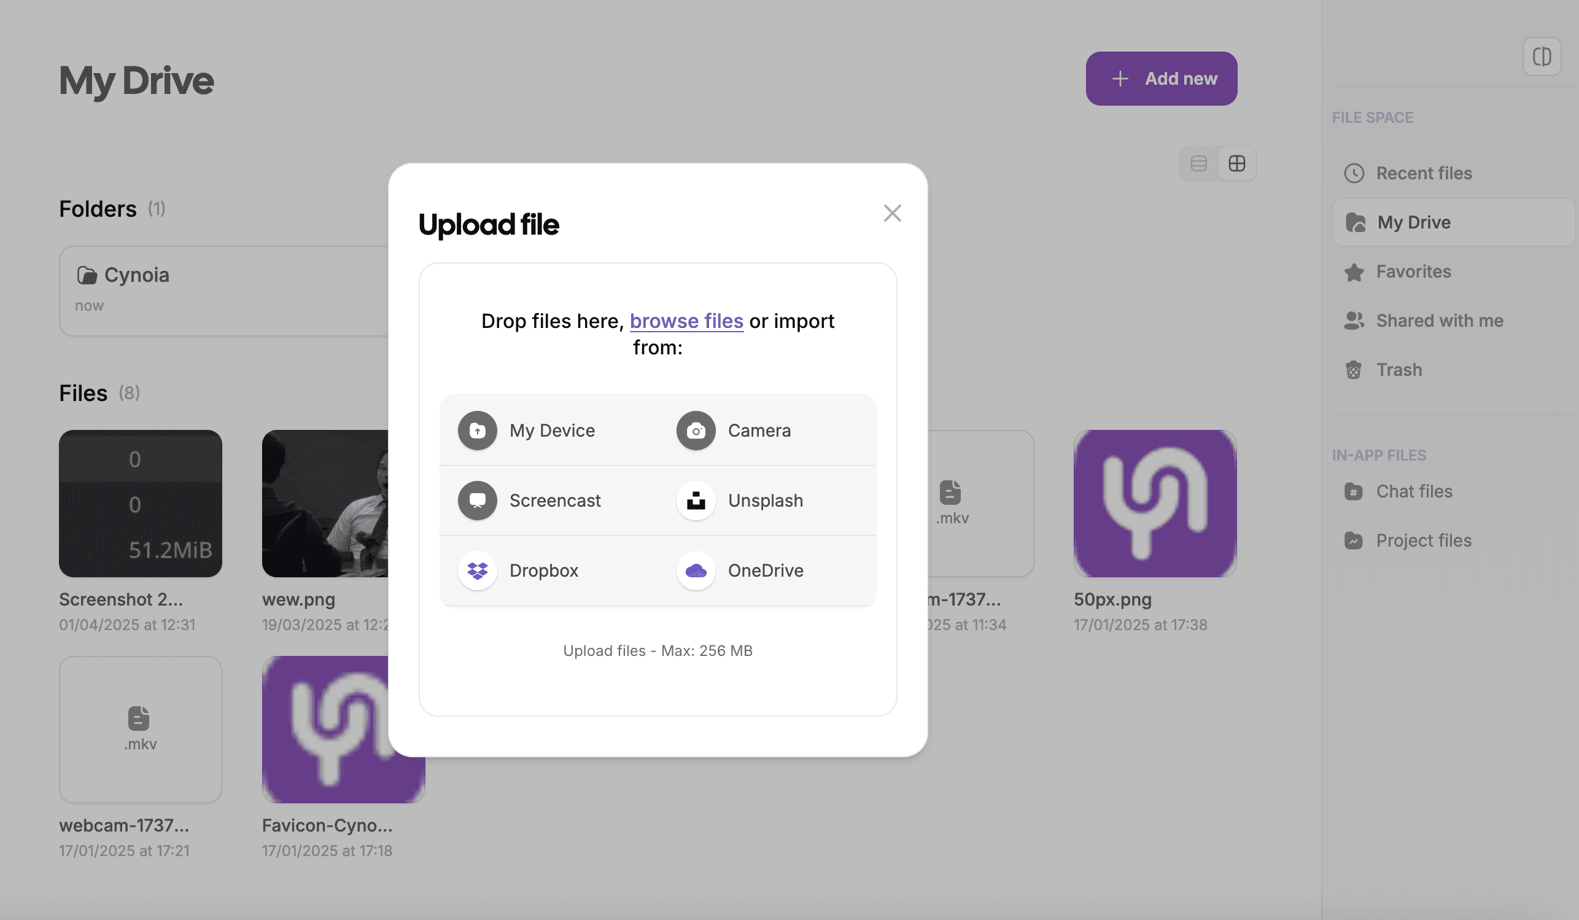Image resolution: width=1579 pixels, height=920 pixels.
Task: Open the Trash section
Action: point(1399,370)
